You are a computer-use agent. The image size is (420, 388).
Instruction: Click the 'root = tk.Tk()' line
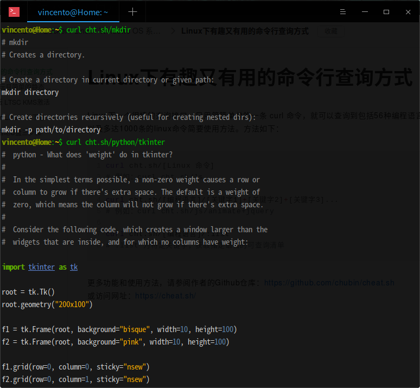pos(28,292)
